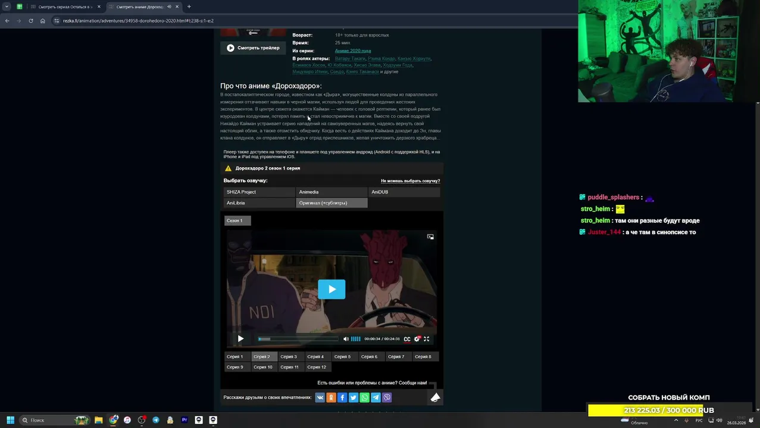This screenshot has height=428, width=760.
Task: Share via WhatsApp icon
Action: coord(365,398)
